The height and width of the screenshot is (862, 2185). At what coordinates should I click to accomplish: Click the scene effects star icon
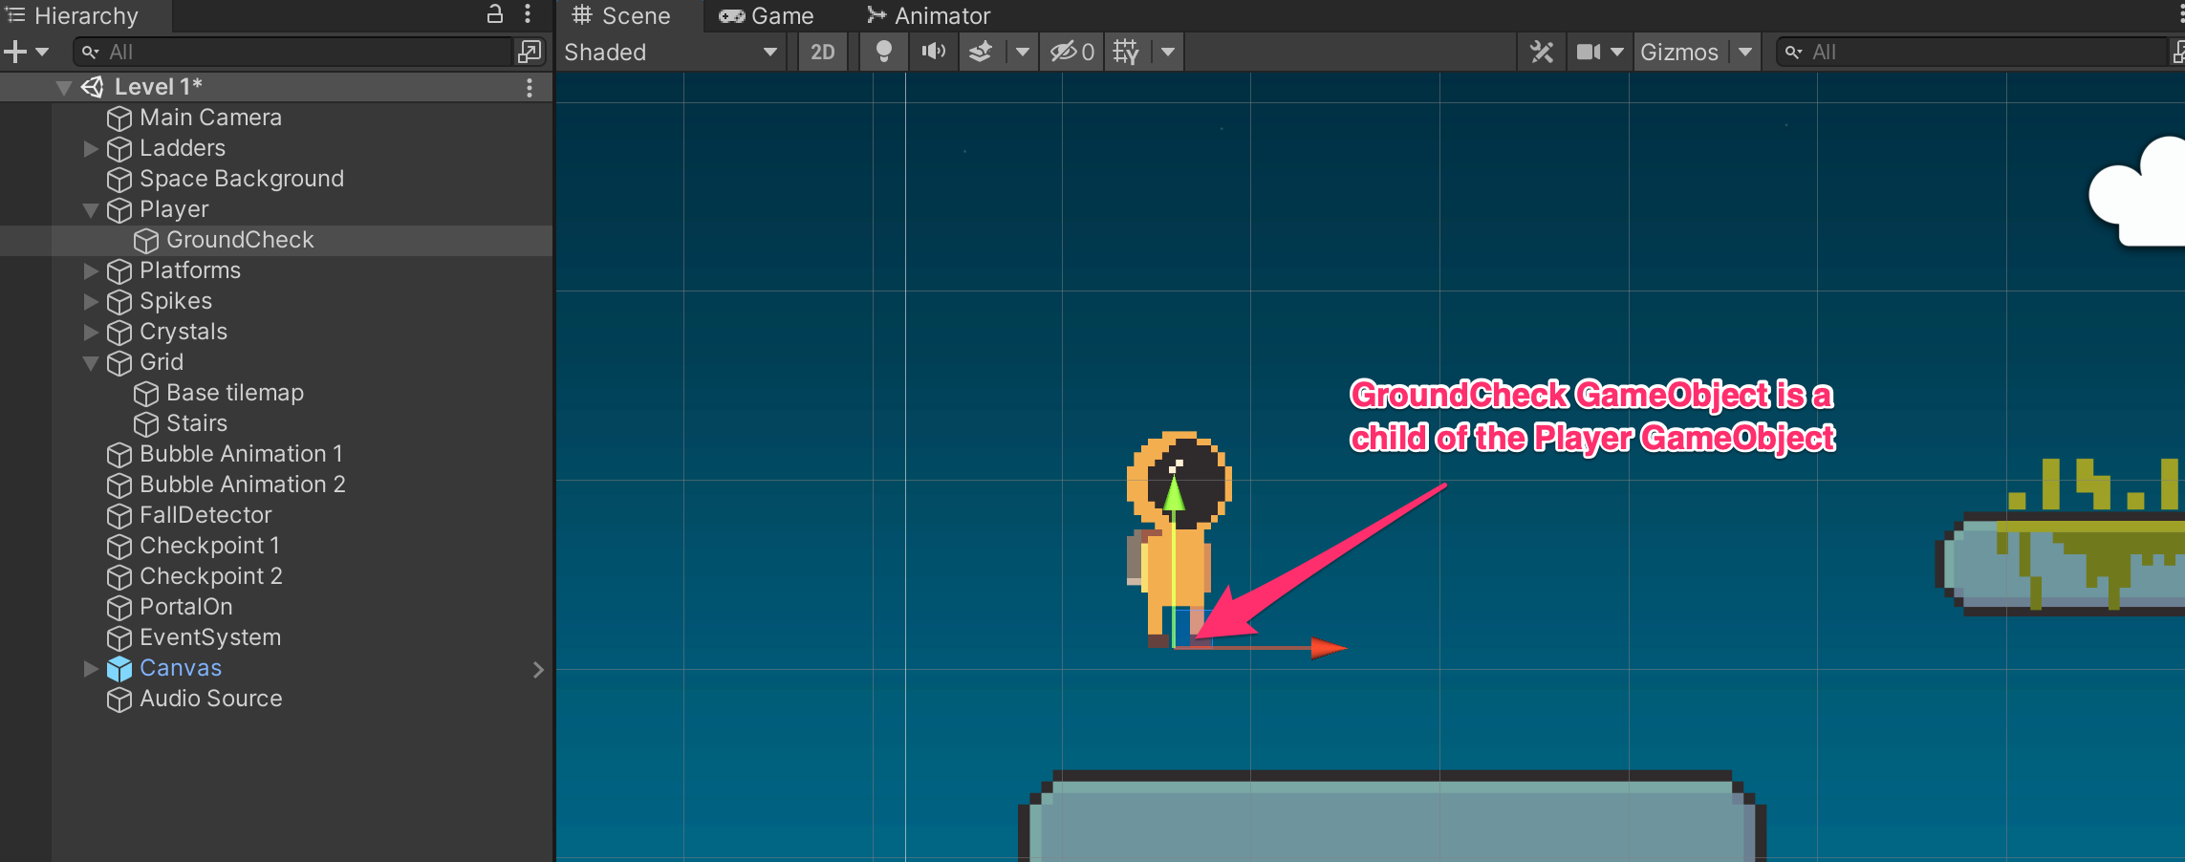(x=979, y=52)
